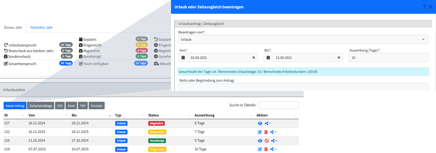Delete vacation request 222
The height and width of the screenshot is (153, 436).
click(x=266, y=132)
